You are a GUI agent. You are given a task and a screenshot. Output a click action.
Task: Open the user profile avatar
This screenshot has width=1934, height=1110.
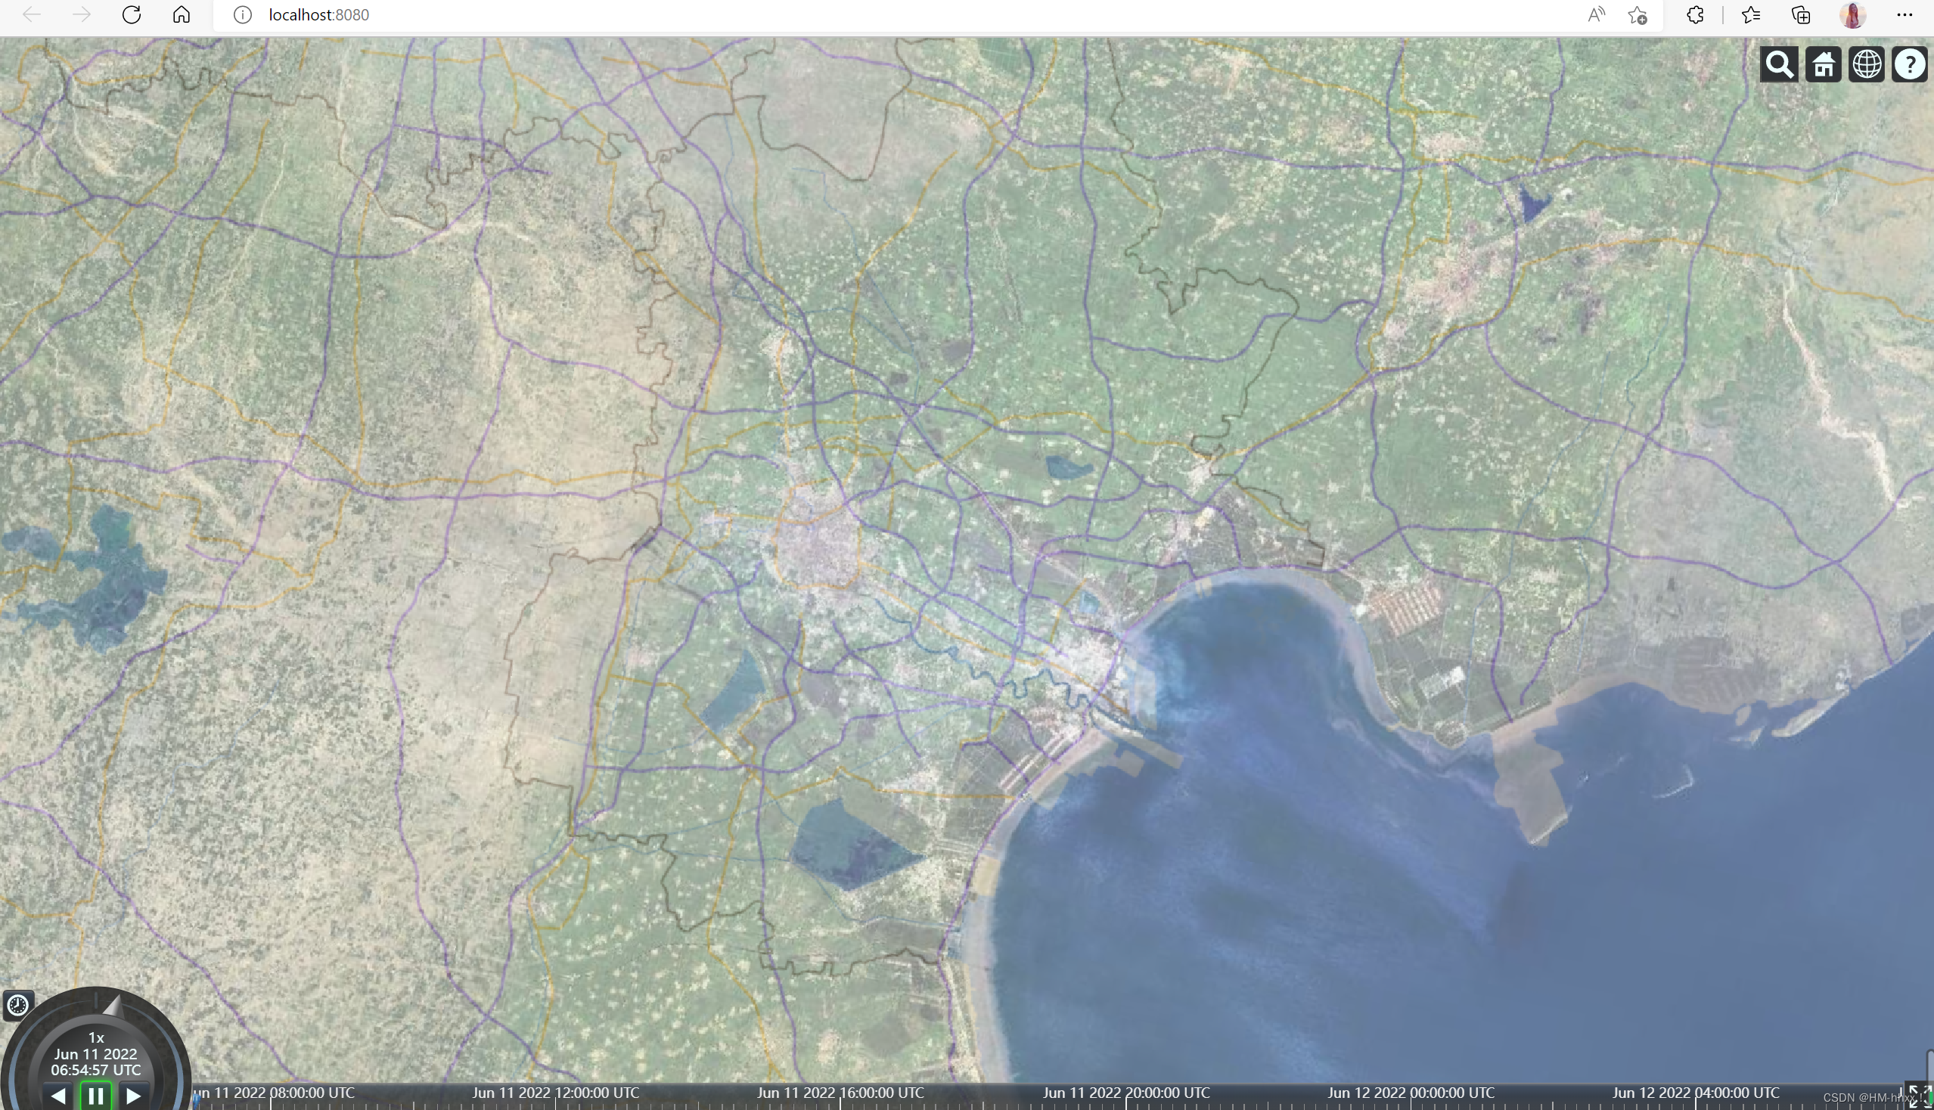[1852, 14]
